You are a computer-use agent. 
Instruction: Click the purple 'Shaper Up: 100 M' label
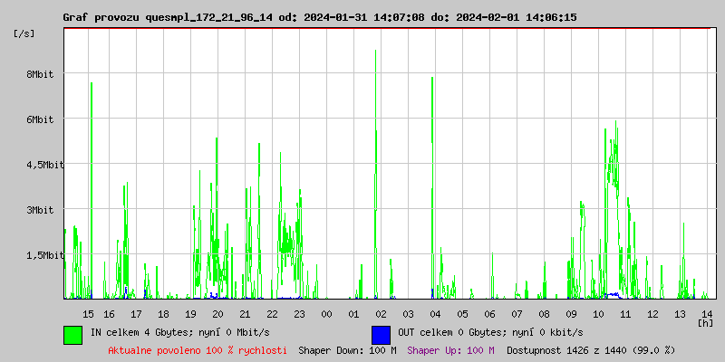coord(450,350)
